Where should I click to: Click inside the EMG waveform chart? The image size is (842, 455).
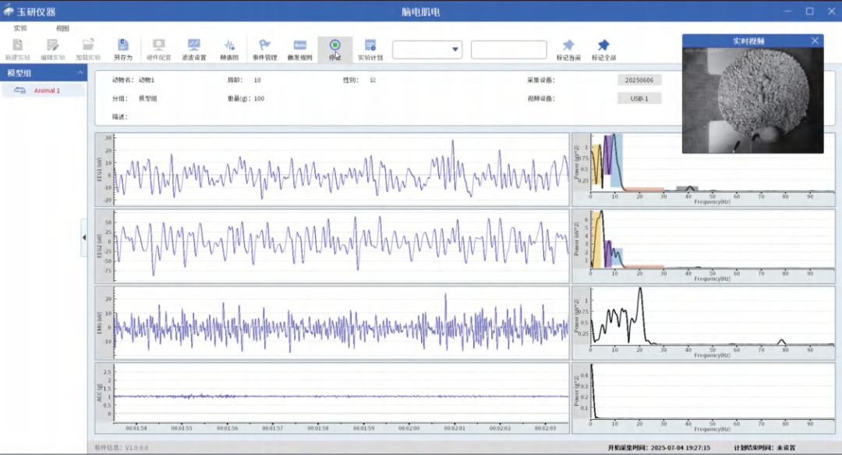(341, 322)
